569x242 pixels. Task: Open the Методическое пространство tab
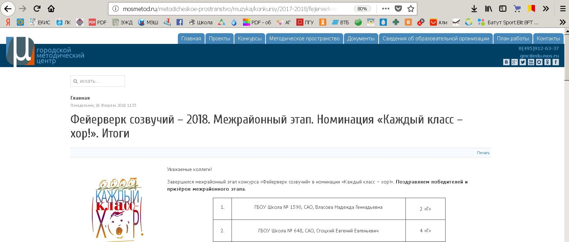click(304, 39)
